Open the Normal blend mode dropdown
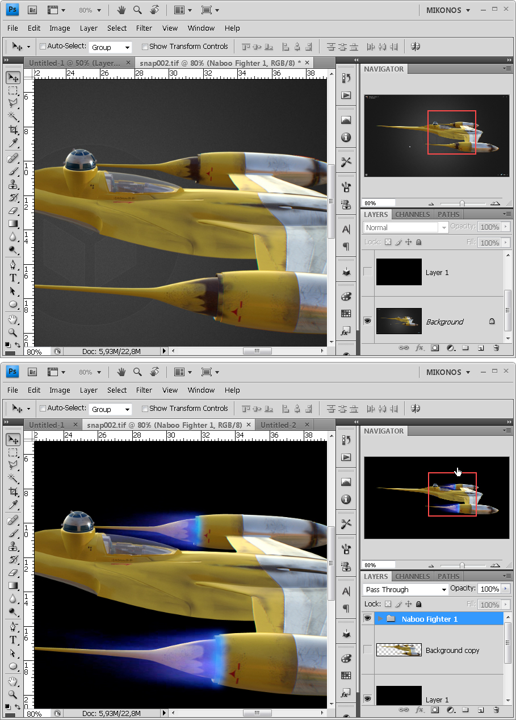This screenshot has width=516, height=720. click(x=405, y=227)
